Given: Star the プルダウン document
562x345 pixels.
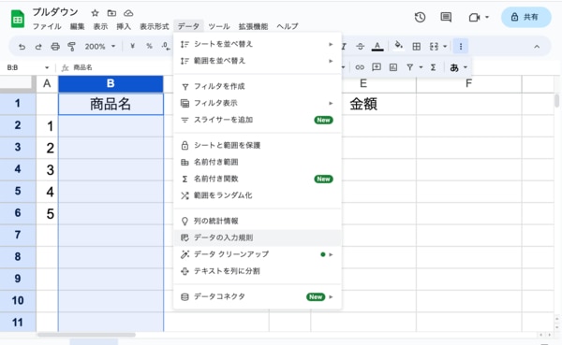Looking at the screenshot, I should click(x=95, y=13).
